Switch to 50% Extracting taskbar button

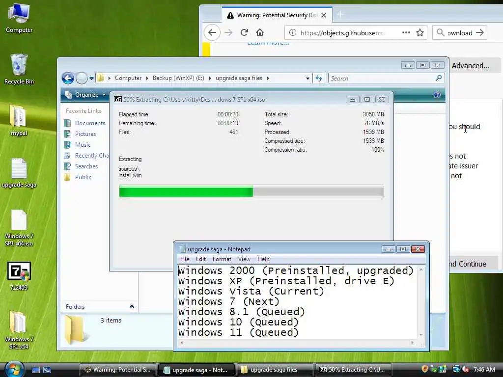coord(354,370)
